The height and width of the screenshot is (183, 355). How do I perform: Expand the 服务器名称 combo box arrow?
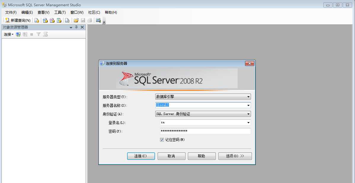tap(248, 105)
